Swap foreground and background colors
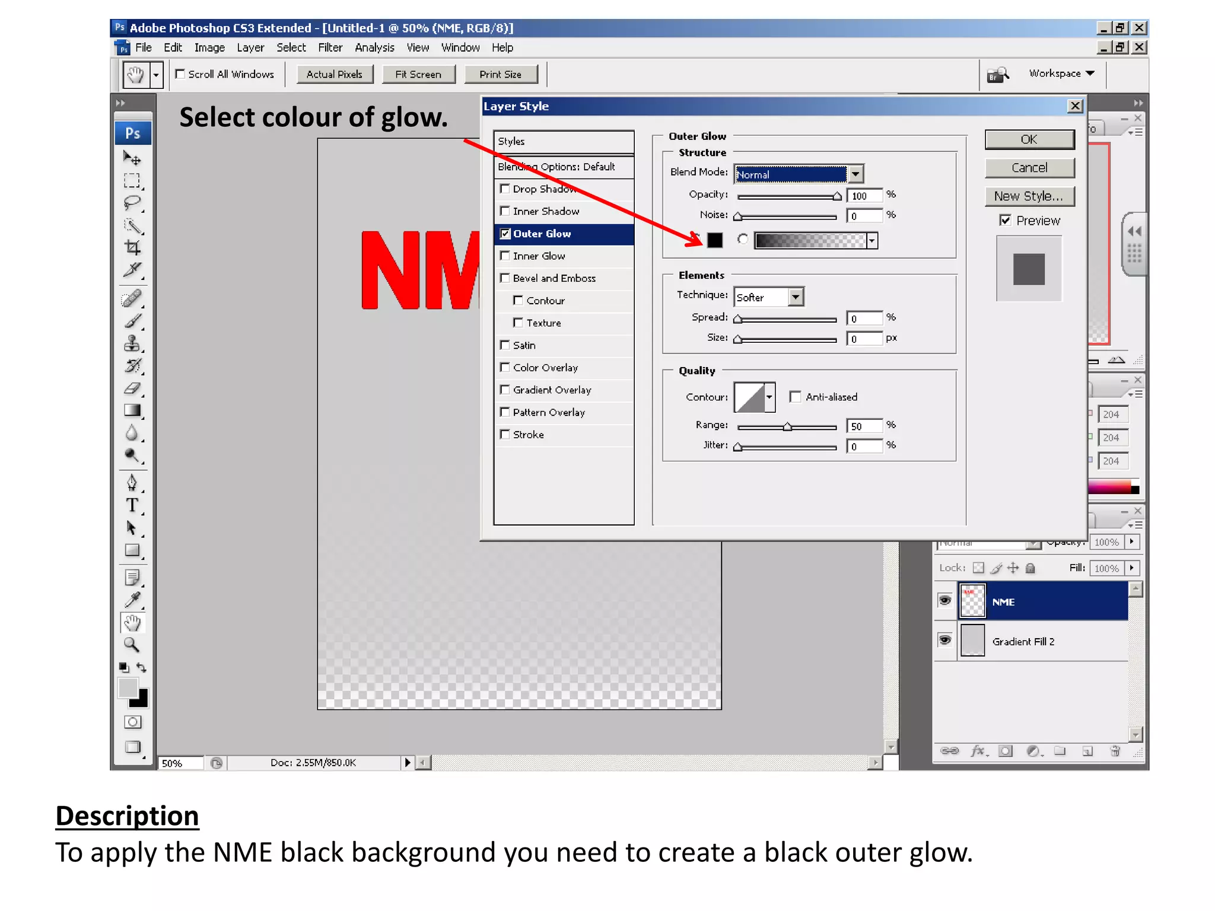The image size is (1215, 911). point(141,667)
